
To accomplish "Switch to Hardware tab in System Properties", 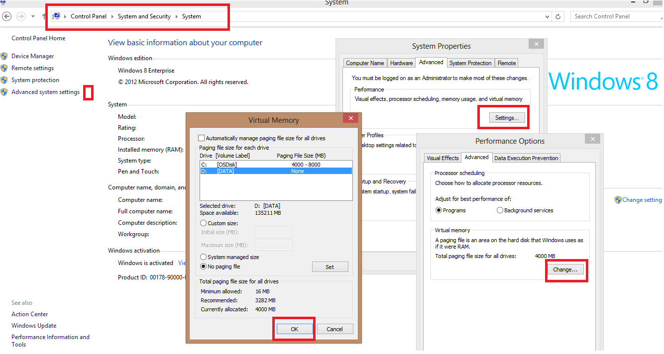I will 401,63.
